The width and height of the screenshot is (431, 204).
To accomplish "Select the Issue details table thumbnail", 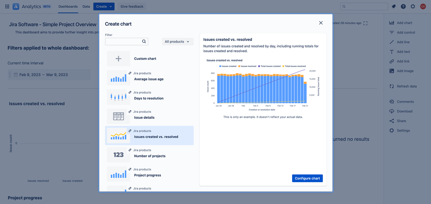I will pyautogui.click(x=119, y=116).
